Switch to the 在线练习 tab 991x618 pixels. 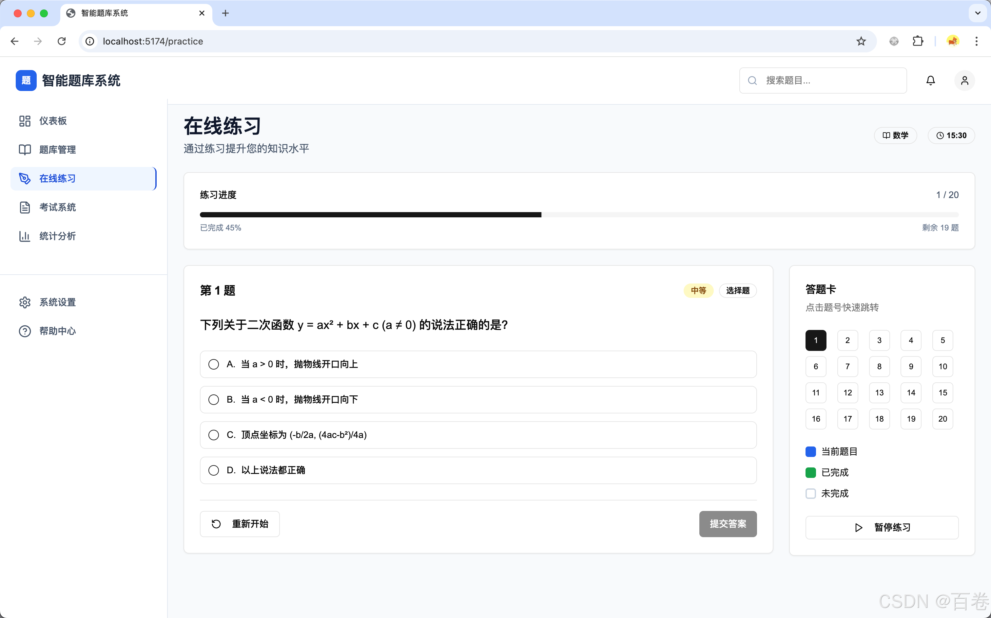pyautogui.click(x=57, y=179)
